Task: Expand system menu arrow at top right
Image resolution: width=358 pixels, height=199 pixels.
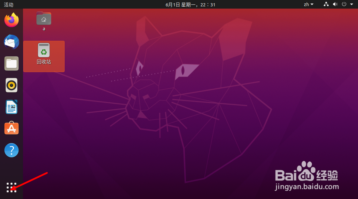Action: (352, 4)
